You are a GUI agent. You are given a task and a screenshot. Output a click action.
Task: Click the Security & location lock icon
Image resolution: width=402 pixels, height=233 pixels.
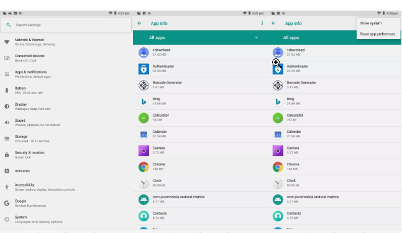(x=7, y=155)
